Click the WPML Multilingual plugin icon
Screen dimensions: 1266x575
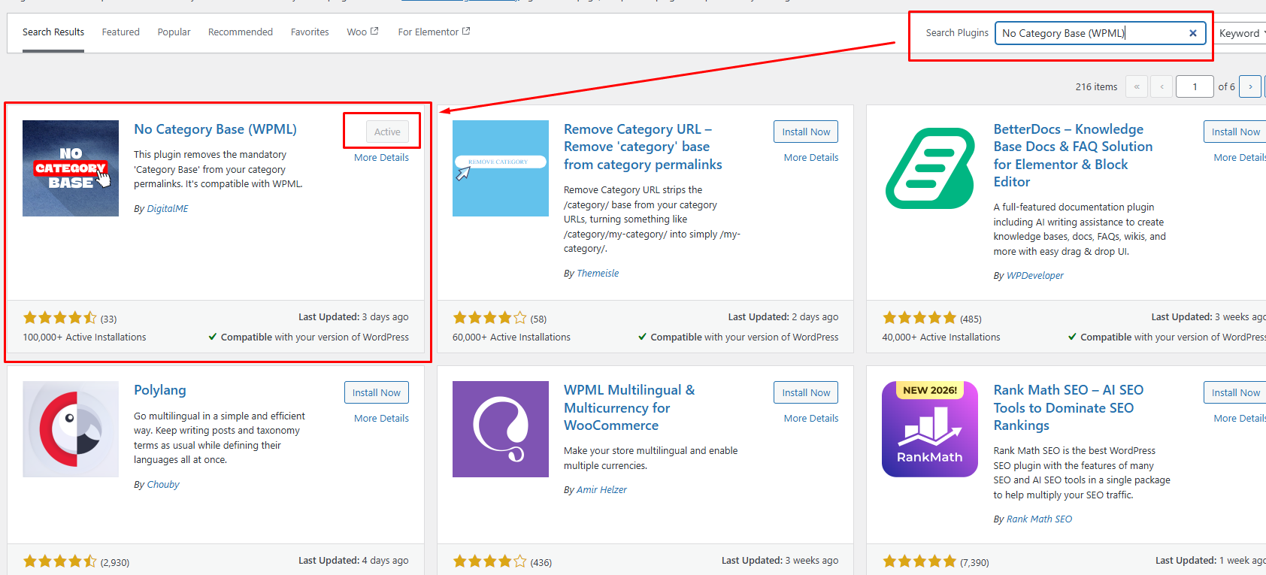[x=501, y=429]
